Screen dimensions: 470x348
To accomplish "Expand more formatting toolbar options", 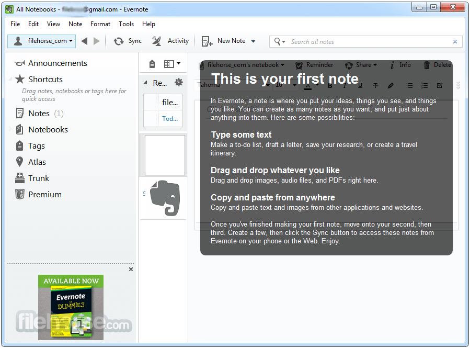I will pyautogui.click(x=458, y=85).
